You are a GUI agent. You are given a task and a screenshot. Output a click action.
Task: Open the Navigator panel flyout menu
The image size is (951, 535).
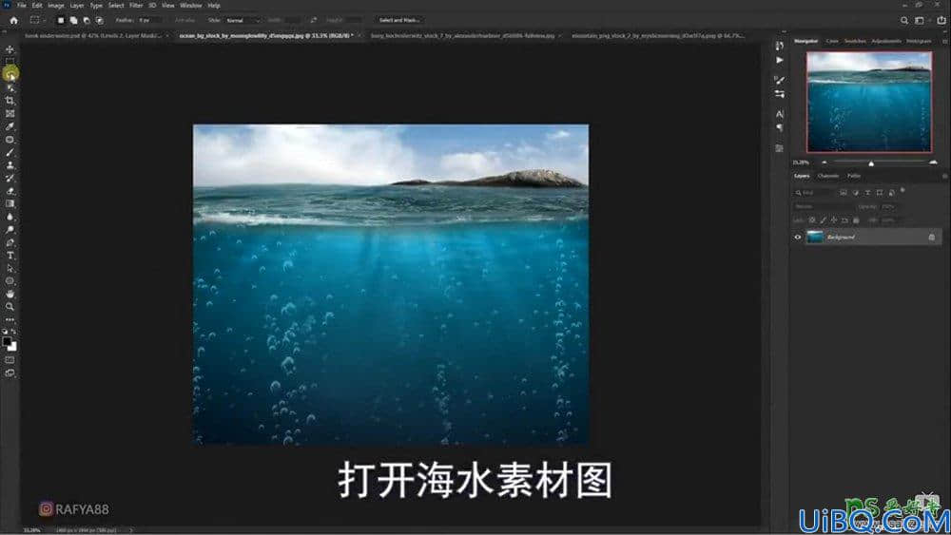click(x=944, y=41)
